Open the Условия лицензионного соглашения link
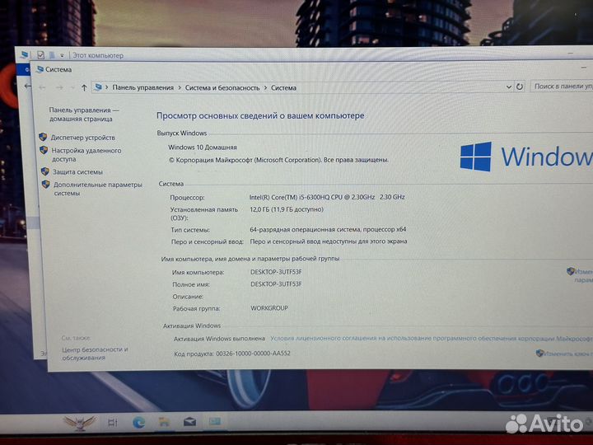The width and height of the screenshot is (593, 445). coord(432,339)
